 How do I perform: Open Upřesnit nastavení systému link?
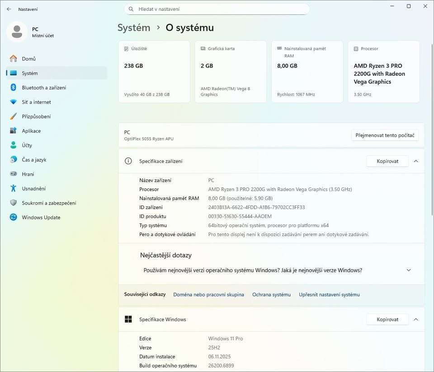click(329, 294)
